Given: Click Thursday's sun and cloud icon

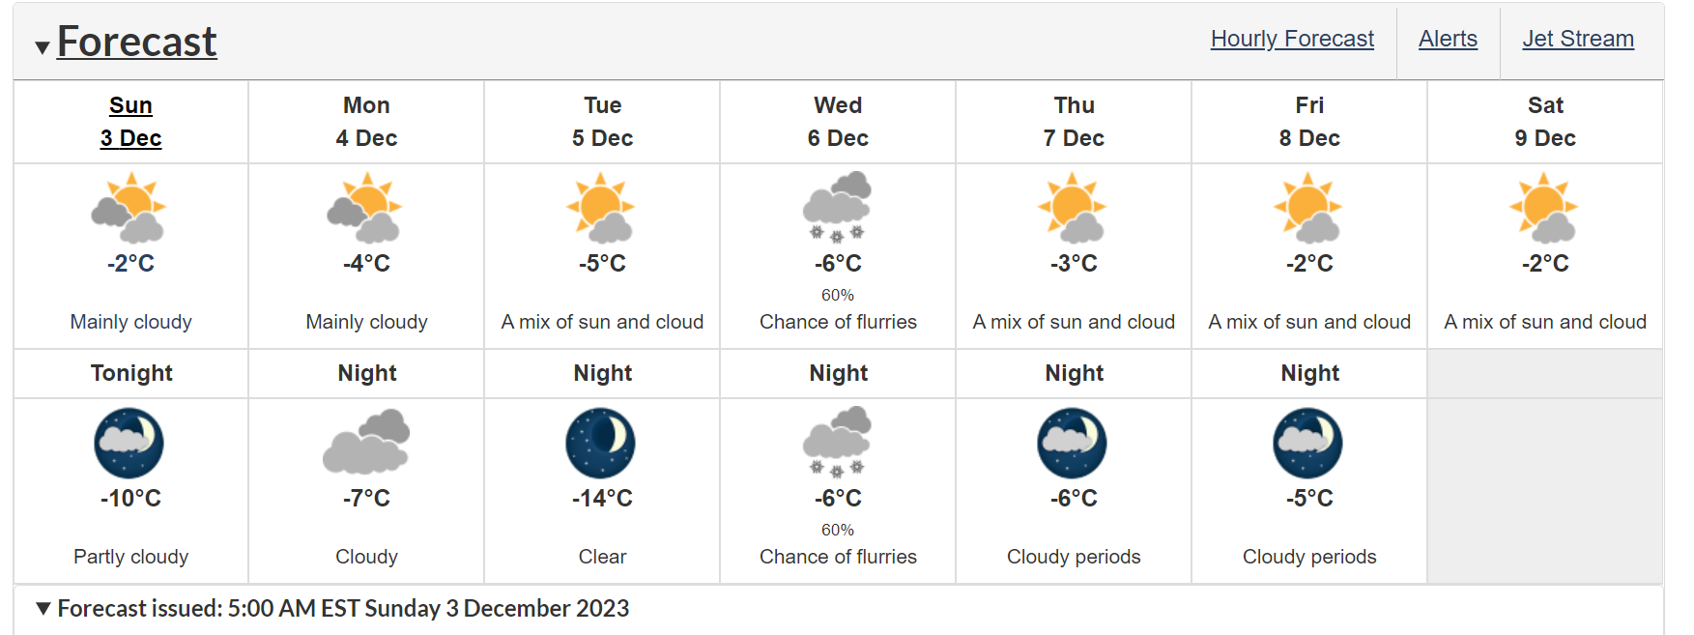Looking at the screenshot, I should pos(1073,207).
